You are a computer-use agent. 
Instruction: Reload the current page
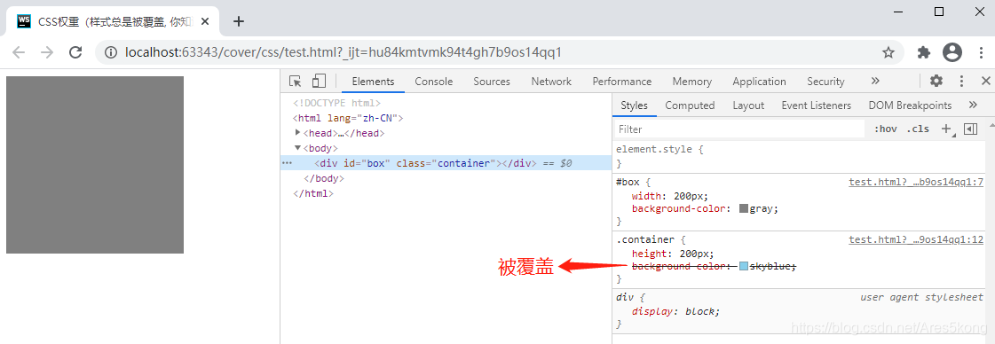(x=75, y=52)
